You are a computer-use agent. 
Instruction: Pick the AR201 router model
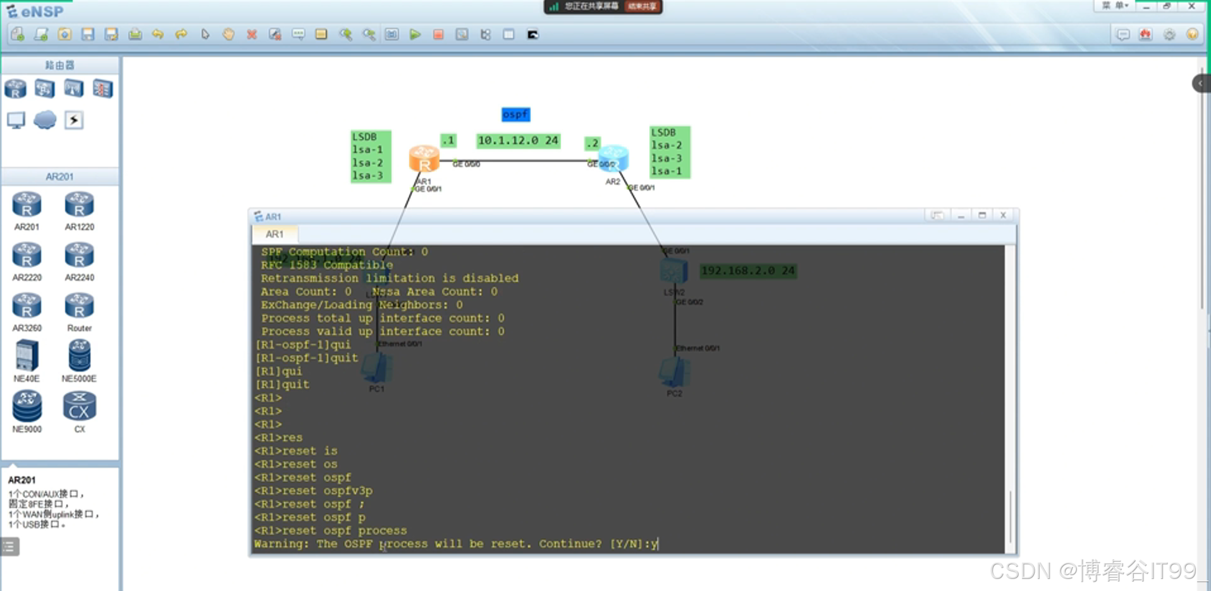click(27, 211)
